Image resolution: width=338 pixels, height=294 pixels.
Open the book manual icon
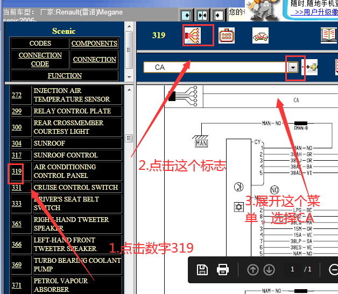pos(329,35)
